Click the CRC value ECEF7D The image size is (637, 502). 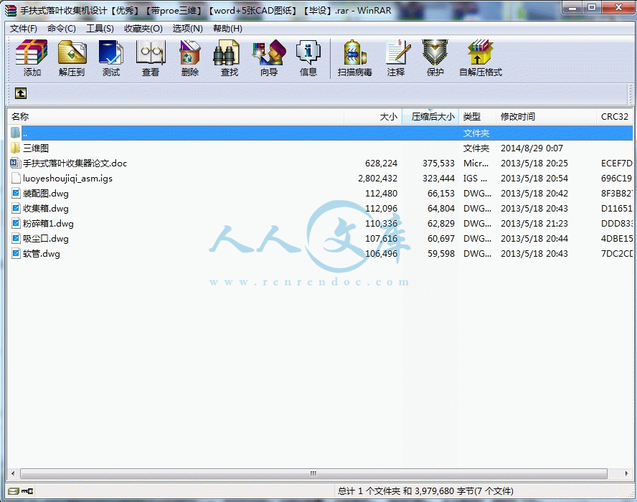click(x=617, y=164)
